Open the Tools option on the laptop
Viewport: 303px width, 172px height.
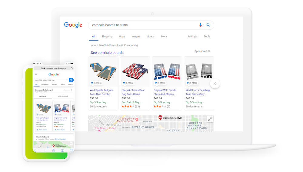coord(207,36)
